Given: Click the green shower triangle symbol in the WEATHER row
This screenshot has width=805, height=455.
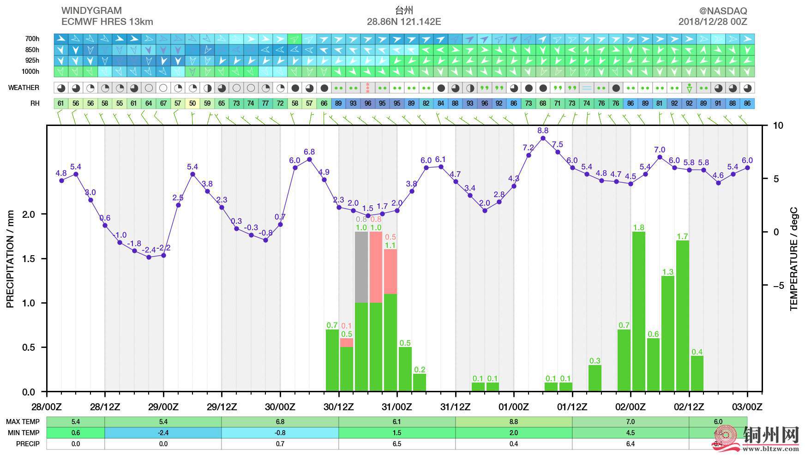Looking at the screenshot, I should point(689,88).
